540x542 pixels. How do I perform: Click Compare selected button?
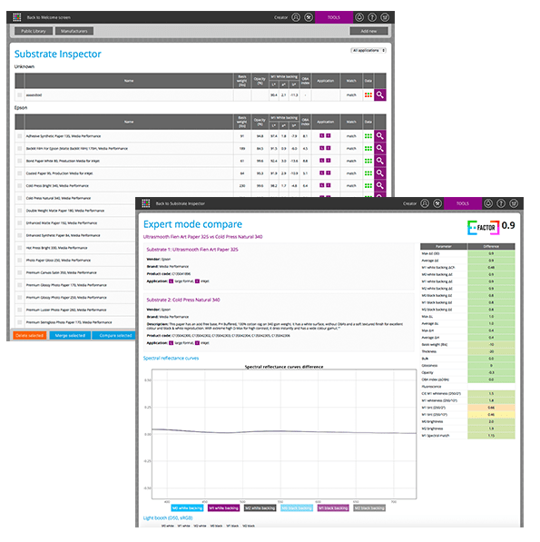click(114, 335)
